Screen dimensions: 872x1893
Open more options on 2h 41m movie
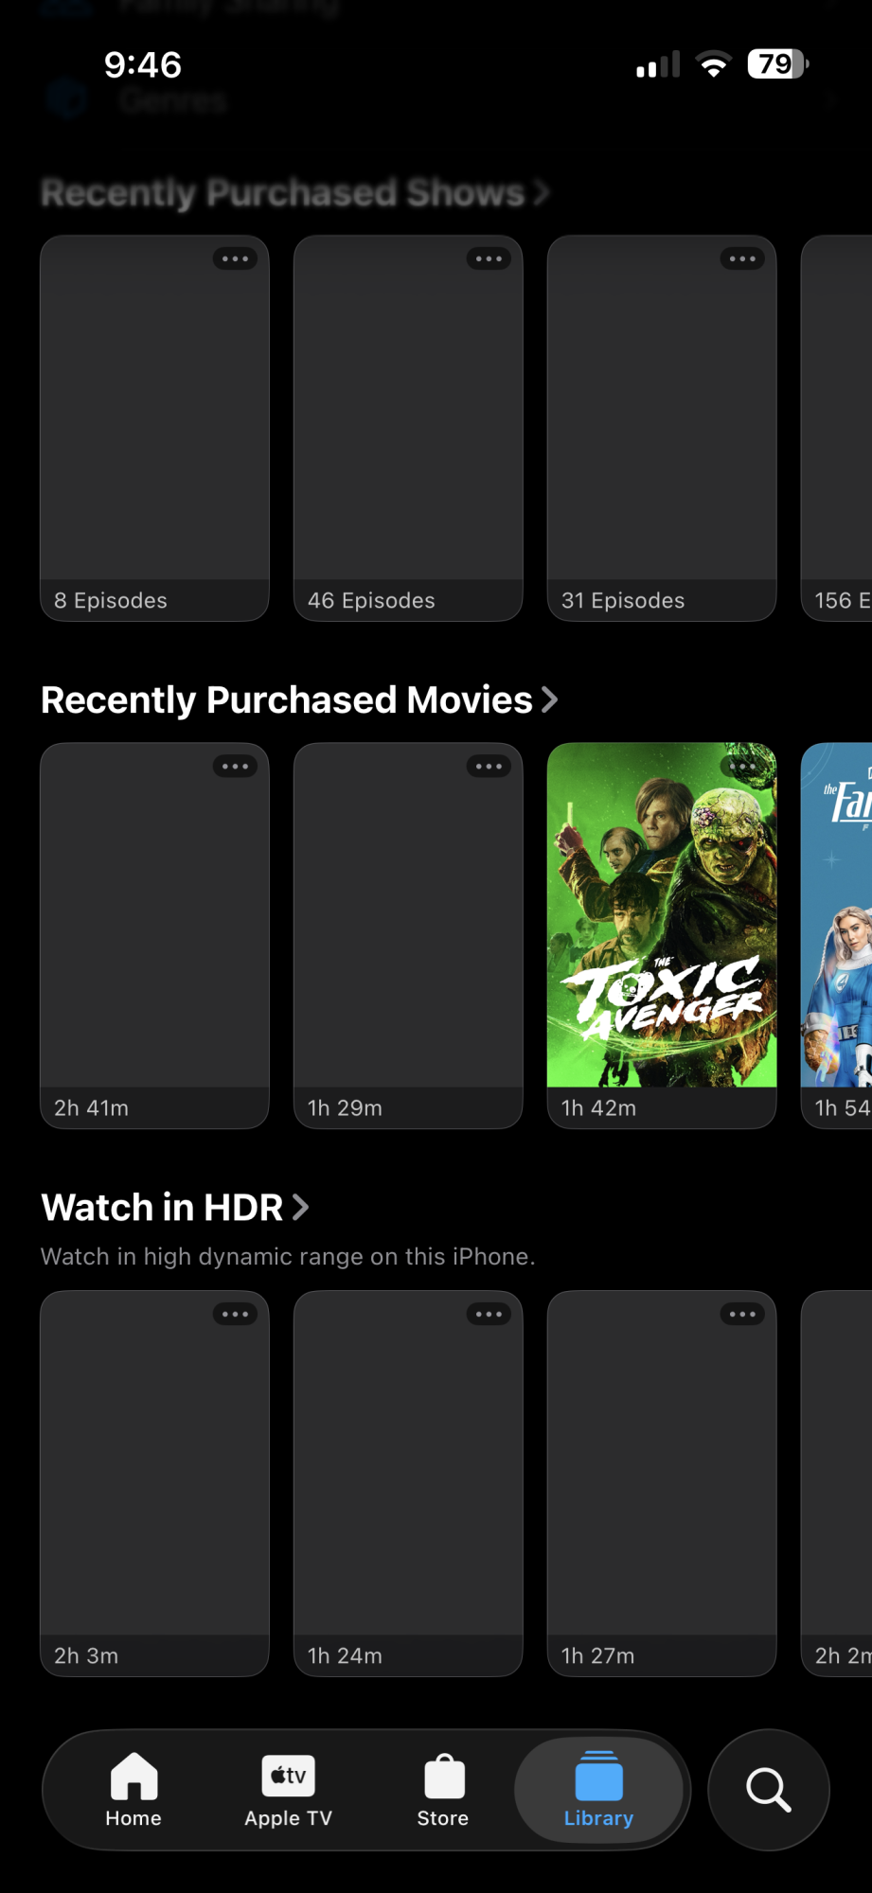click(x=235, y=766)
